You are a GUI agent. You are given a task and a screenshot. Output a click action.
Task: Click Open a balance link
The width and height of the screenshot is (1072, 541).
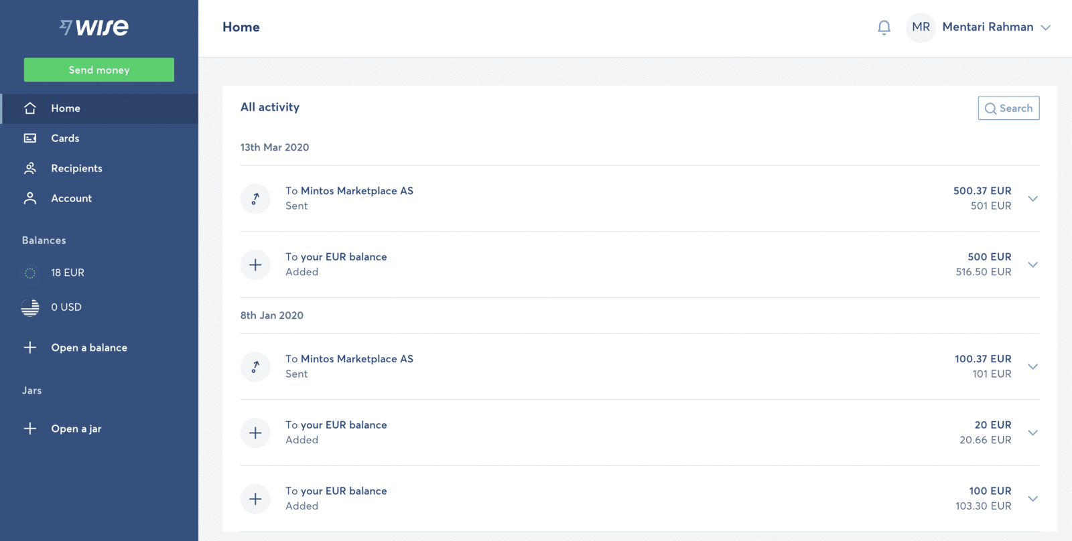click(x=89, y=347)
